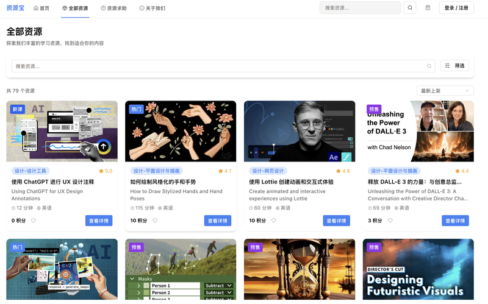
Task: Click the 3 积分 price text
Action: click(x=375, y=221)
